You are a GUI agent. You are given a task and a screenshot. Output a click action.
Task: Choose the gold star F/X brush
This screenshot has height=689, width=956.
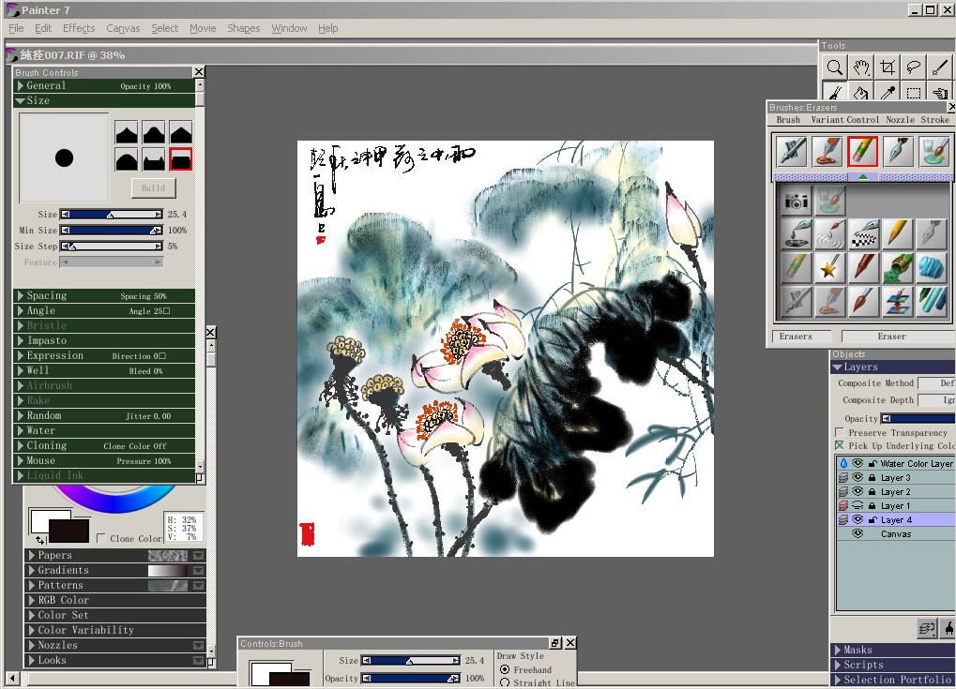[828, 268]
